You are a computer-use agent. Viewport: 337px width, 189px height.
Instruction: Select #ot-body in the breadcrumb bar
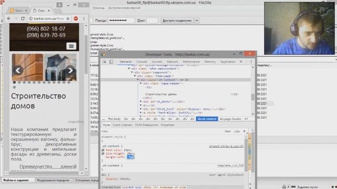(114, 119)
